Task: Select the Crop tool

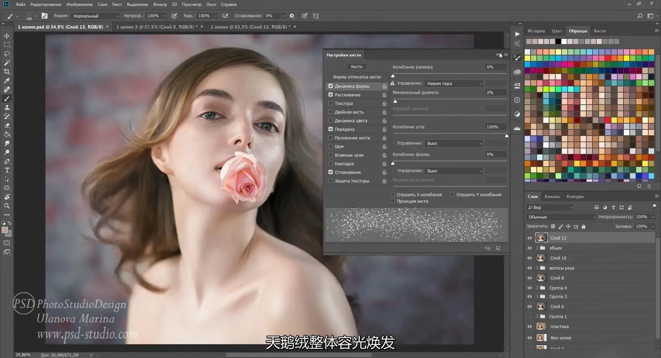Action: click(x=7, y=72)
